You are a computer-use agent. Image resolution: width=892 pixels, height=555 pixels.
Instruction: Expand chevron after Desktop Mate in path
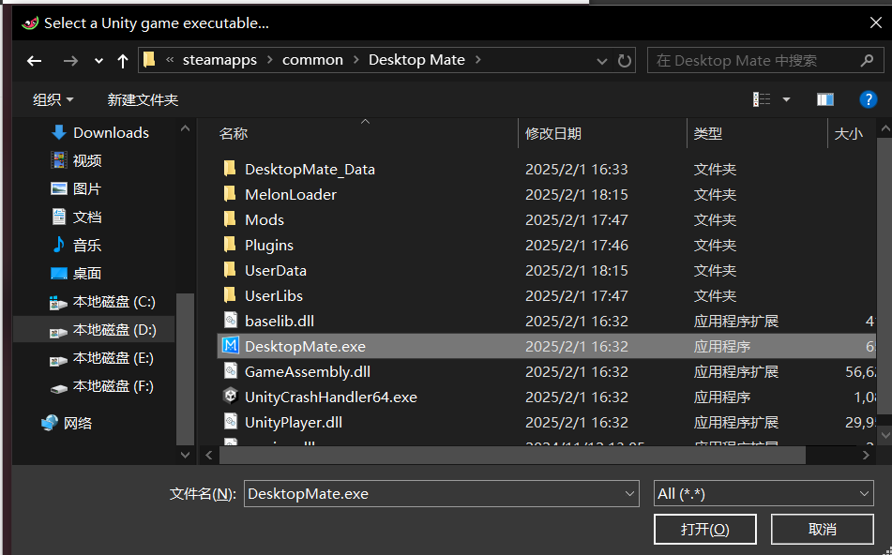coord(477,60)
